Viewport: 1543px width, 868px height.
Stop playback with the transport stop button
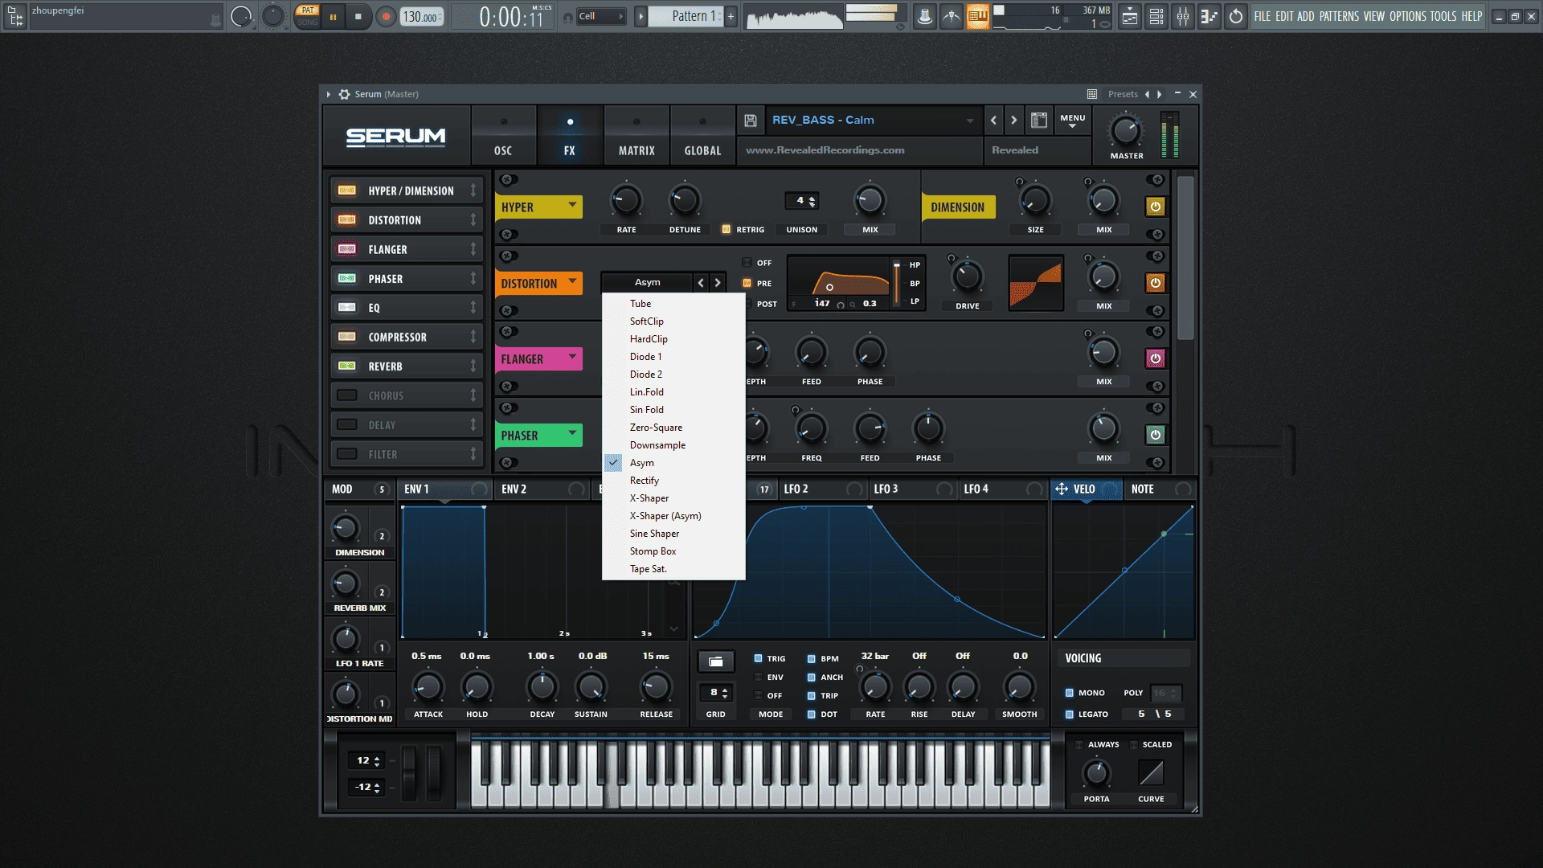(358, 16)
